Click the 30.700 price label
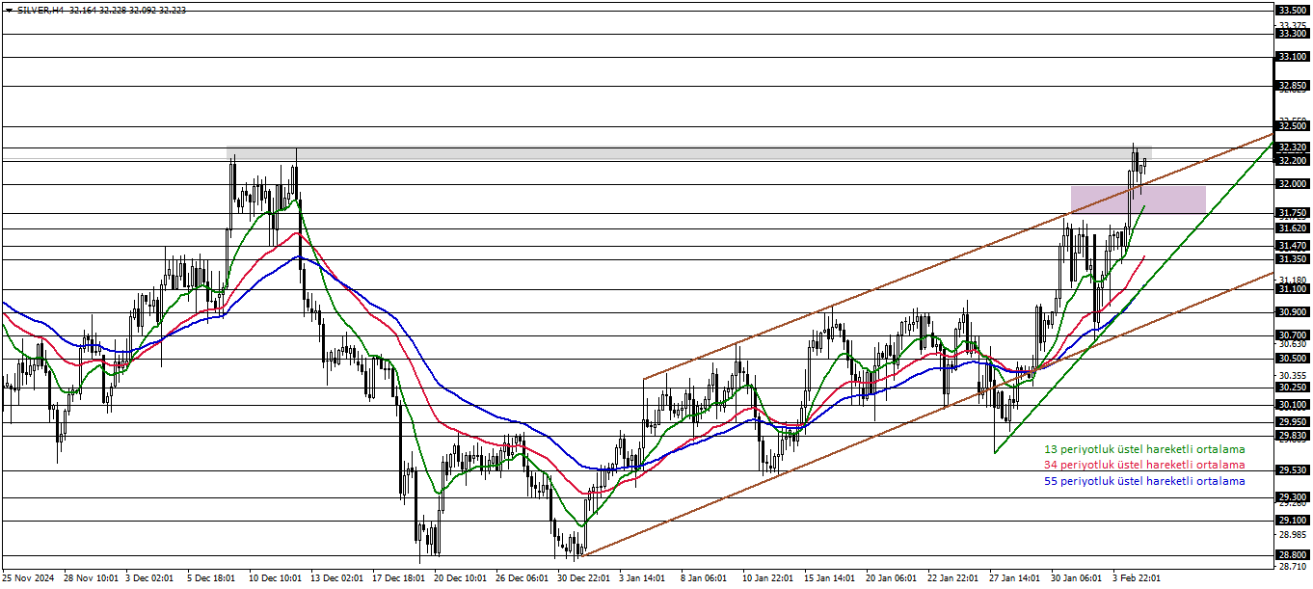 pos(1292,335)
